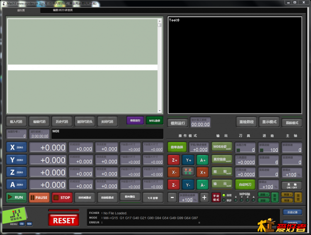Toggle the 软件限位 soft limits button
This screenshot has height=235, width=311.
point(130,197)
